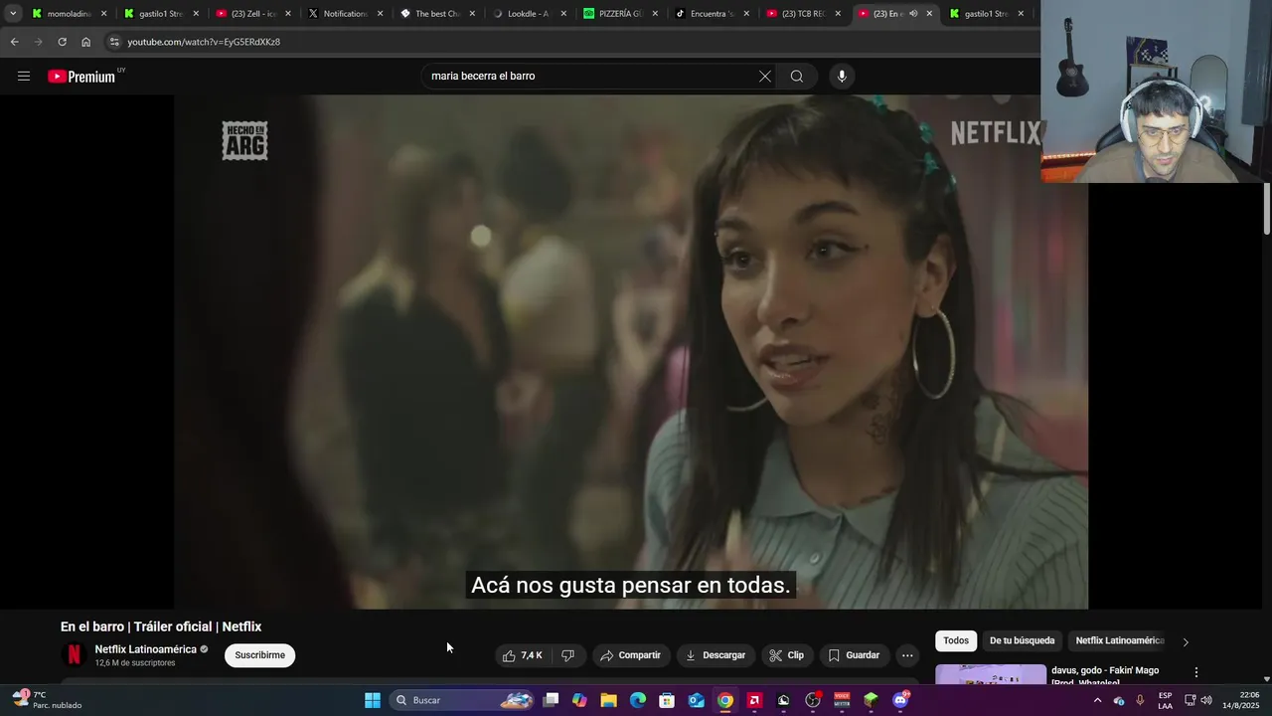Click the taskbar Buscar search box
1272x716 pixels.
pos(464,700)
